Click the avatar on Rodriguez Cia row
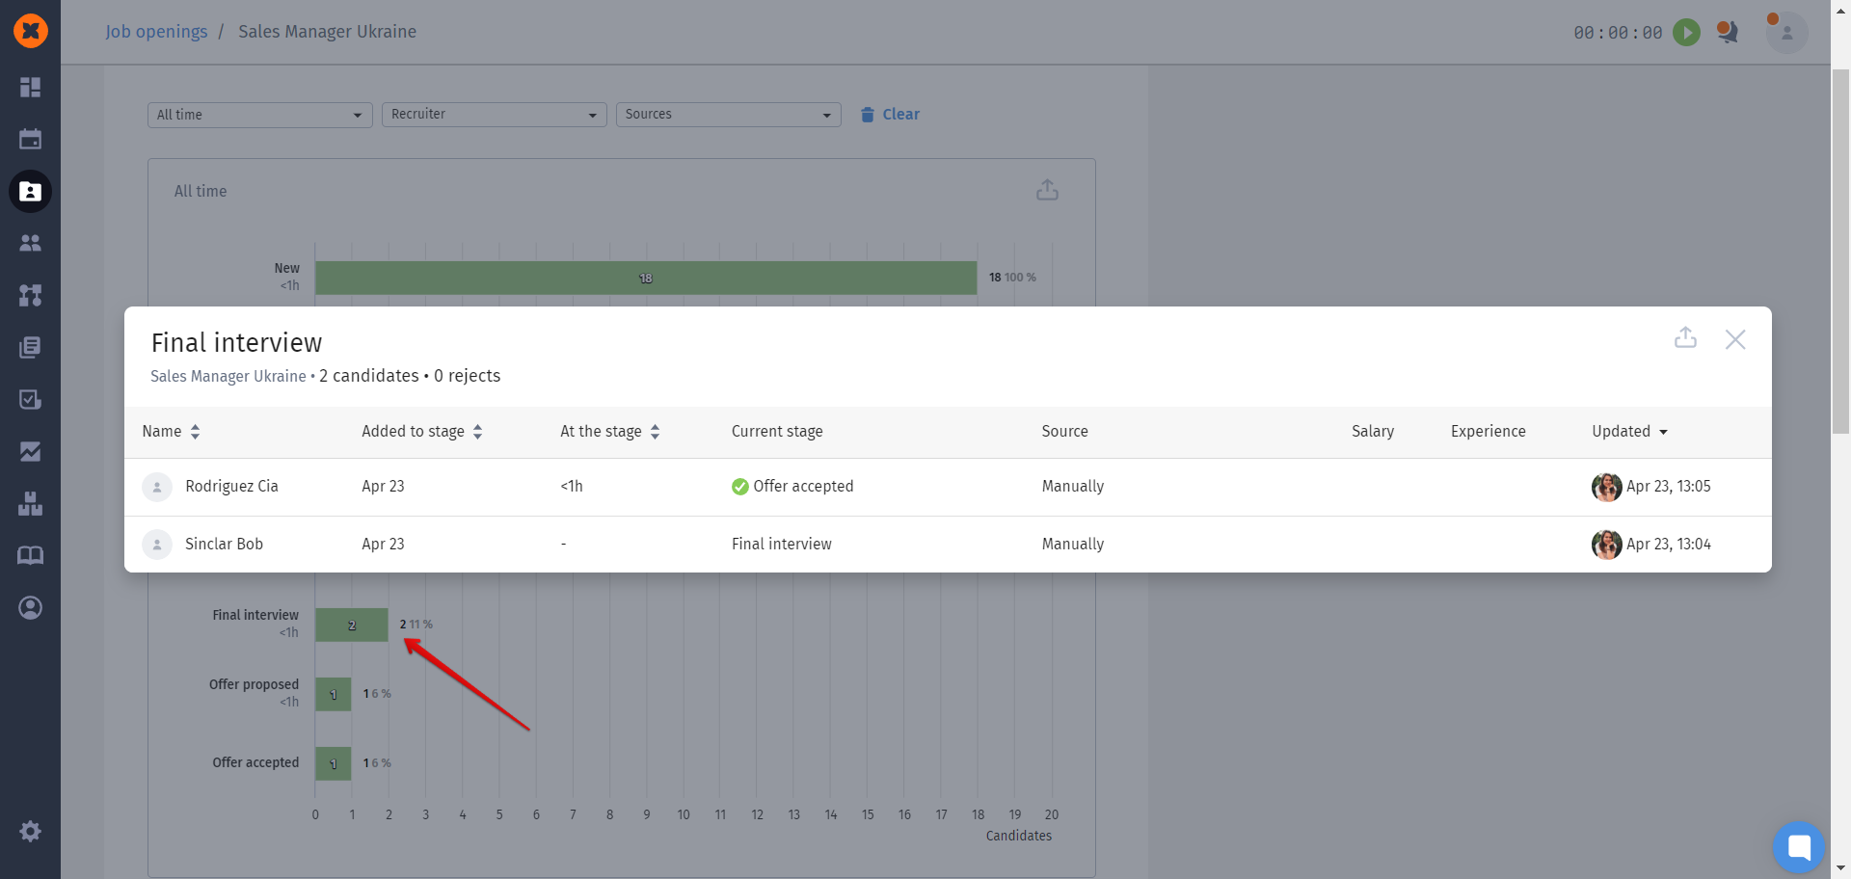The width and height of the screenshot is (1851, 879). [1606, 487]
